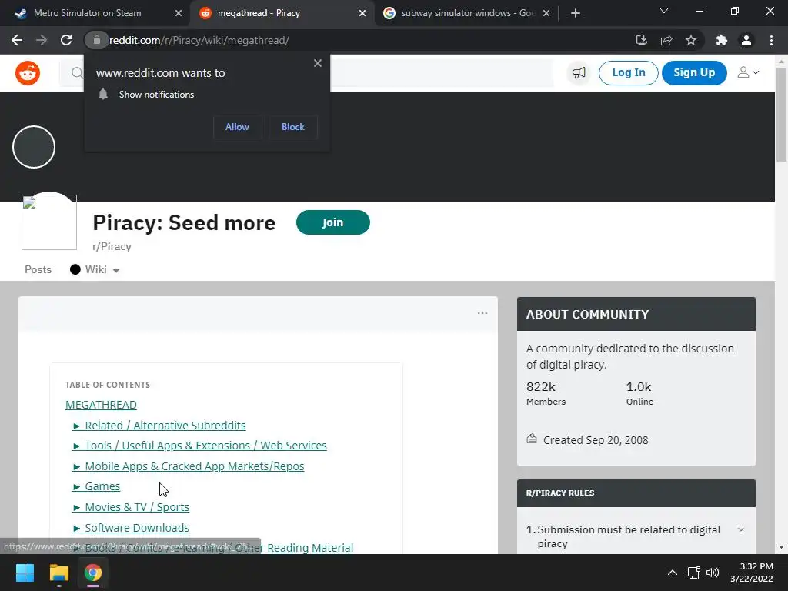This screenshot has width=788, height=591.
Task: Click the share page icon
Action: (666, 40)
